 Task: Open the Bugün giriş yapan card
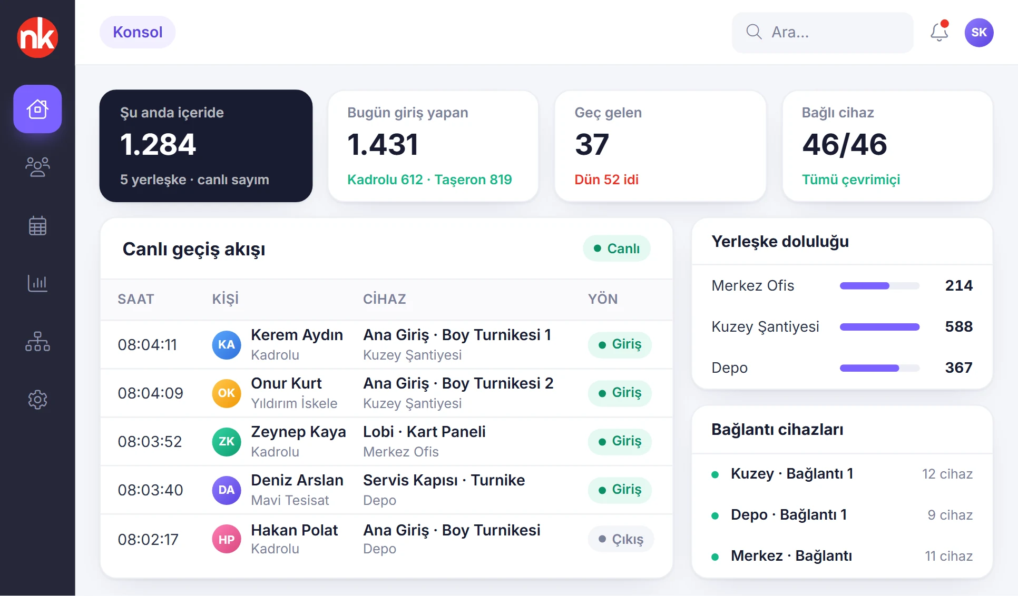[x=433, y=146]
